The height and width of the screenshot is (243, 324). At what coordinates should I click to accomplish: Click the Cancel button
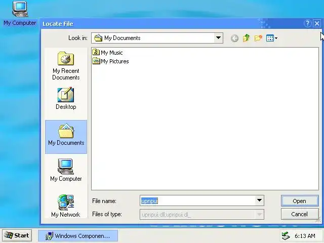[300, 214]
